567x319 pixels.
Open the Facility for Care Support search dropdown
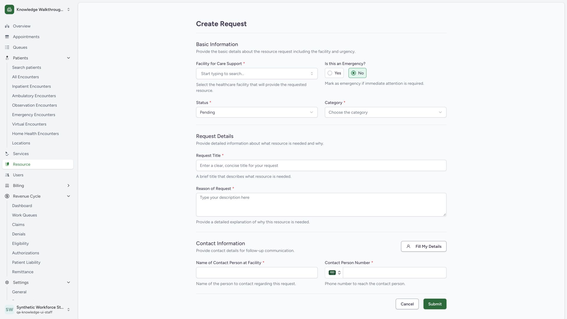[x=257, y=74]
